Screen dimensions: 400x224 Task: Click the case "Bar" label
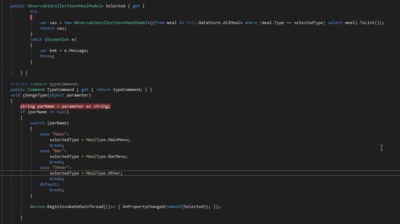click(x=53, y=151)
